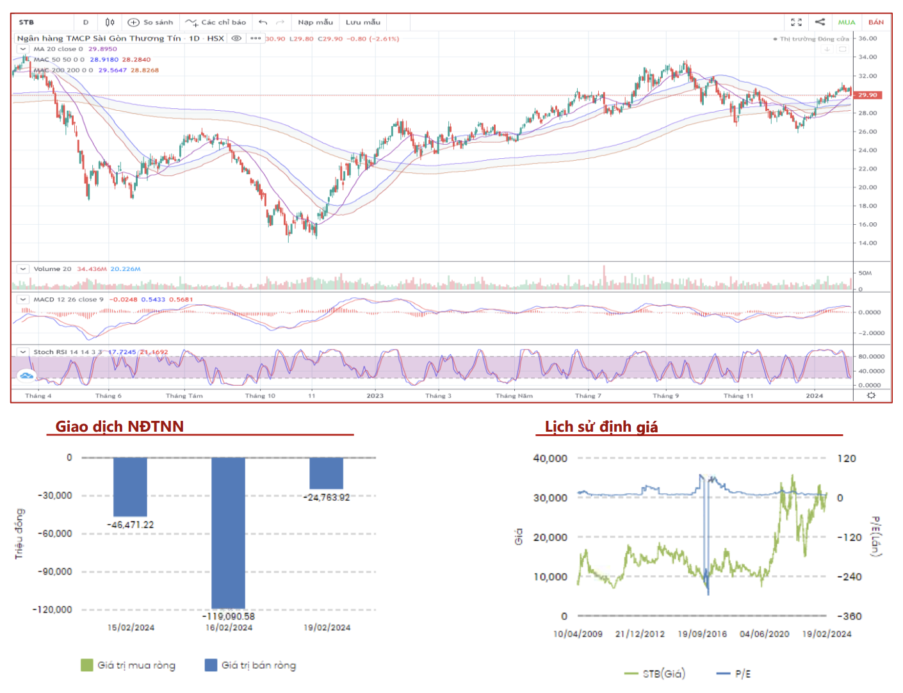Click the 10/04/2009 date in valuation chart
Viewport: 903px width, 693px height.
[x=578, y=634]
